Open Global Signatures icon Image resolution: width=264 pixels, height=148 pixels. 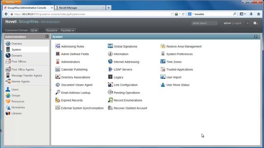click(x=110, y=46)
